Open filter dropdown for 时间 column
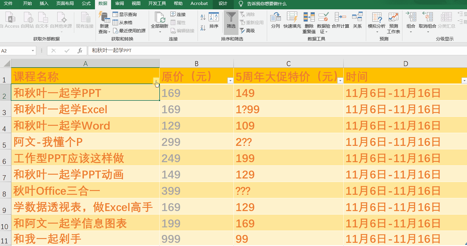 tap(464, 80)
